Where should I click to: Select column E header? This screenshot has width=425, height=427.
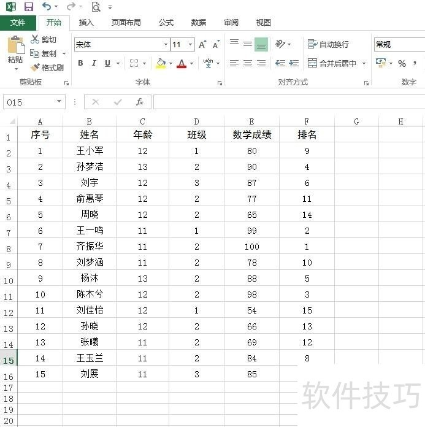click(x=251, y=121)
